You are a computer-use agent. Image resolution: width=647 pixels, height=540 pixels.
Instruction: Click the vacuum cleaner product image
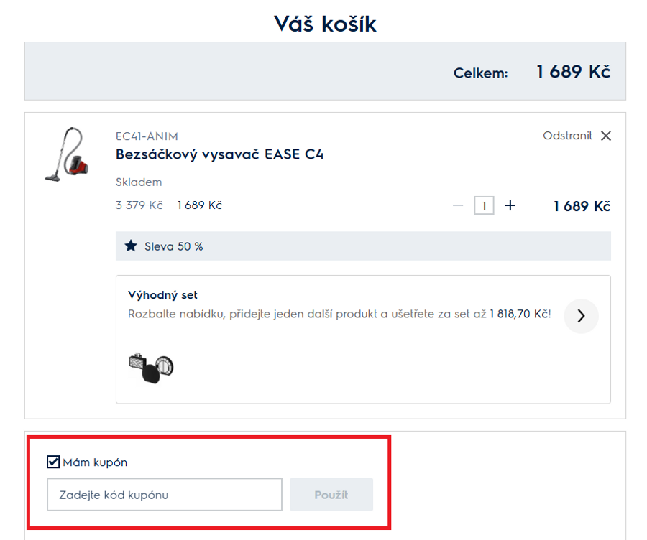pos(63,154)
